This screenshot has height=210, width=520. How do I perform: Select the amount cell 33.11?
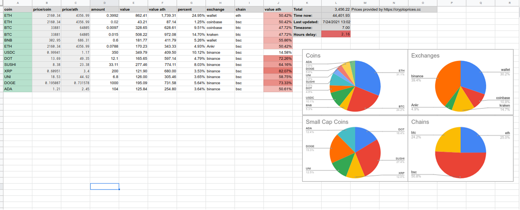(104, 65)
